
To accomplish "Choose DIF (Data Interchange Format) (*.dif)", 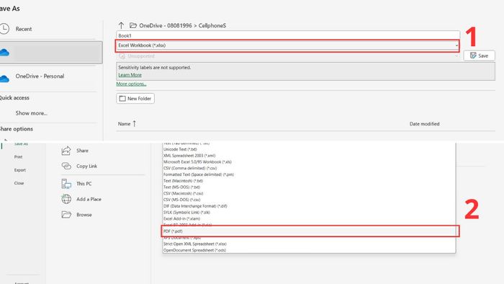I will 309,206.
